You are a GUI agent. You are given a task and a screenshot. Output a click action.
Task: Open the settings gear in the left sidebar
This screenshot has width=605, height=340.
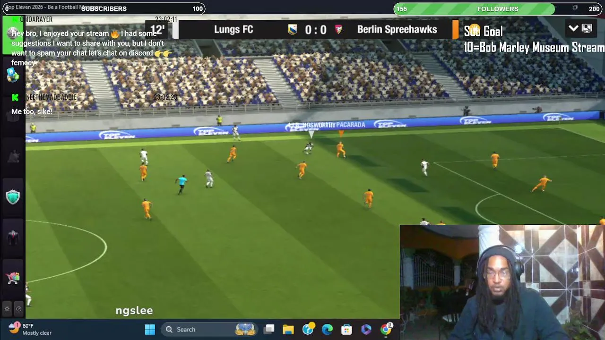7,309
